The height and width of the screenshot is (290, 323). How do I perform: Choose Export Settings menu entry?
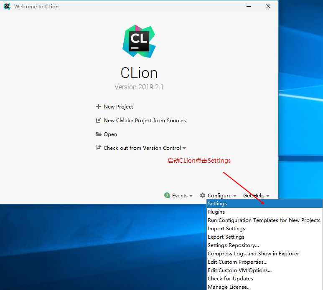[265, 237]
